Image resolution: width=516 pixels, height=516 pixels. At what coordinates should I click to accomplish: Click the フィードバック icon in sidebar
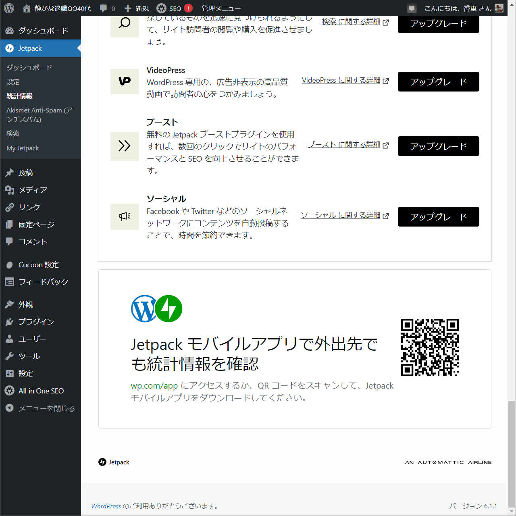coord(10,282)
